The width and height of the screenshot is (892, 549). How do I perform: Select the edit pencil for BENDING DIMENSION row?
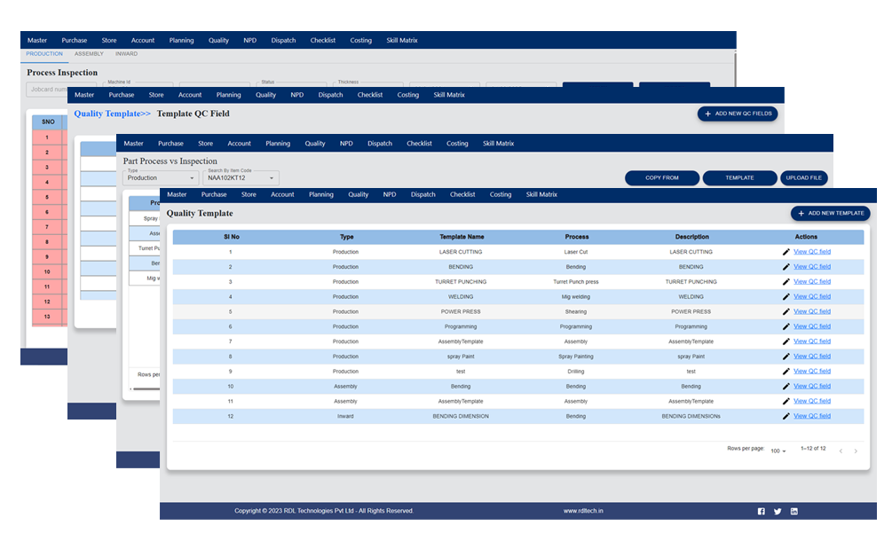[x=785, y=415]
